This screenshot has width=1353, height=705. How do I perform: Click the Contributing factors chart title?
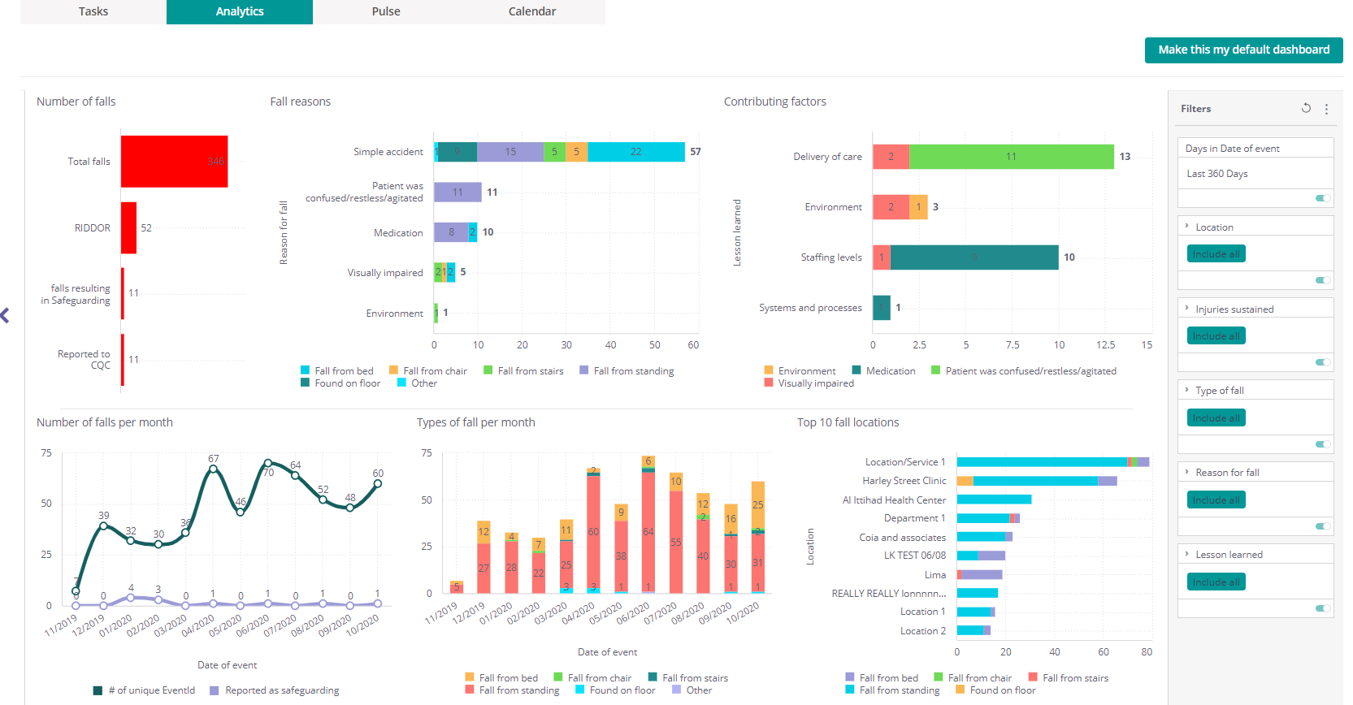(x=775, y=102)
